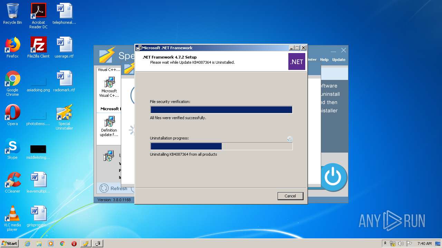Cancel the .NET Framework uninstallation

[x=290, y=196]
